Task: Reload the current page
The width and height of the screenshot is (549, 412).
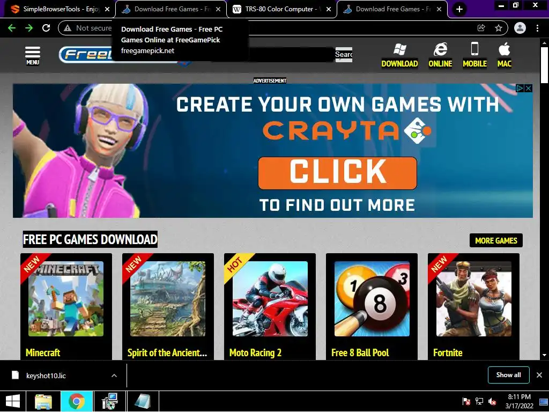Action: (46, 28)
